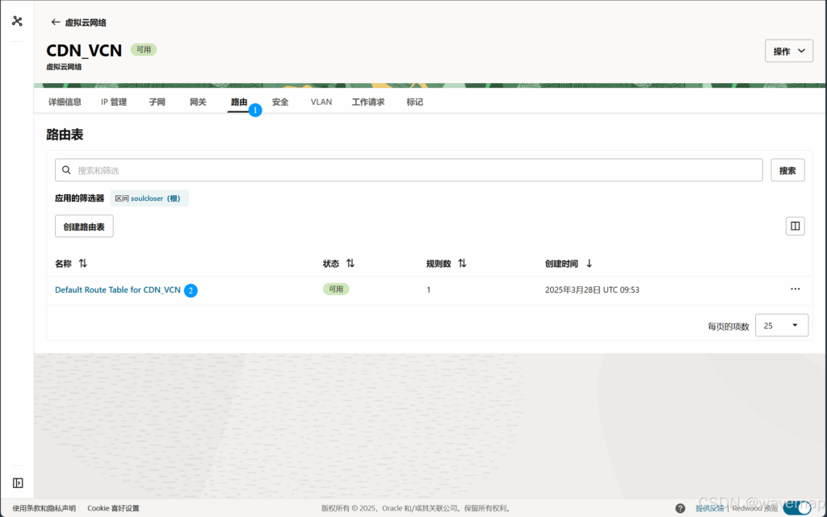Screen dimensions: 827x517
Task: Click the 每页的项数 label
Action: (x=728, y=327)
